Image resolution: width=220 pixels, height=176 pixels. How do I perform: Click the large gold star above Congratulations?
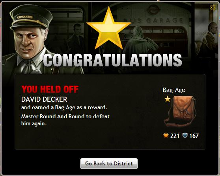click(109, 28)
